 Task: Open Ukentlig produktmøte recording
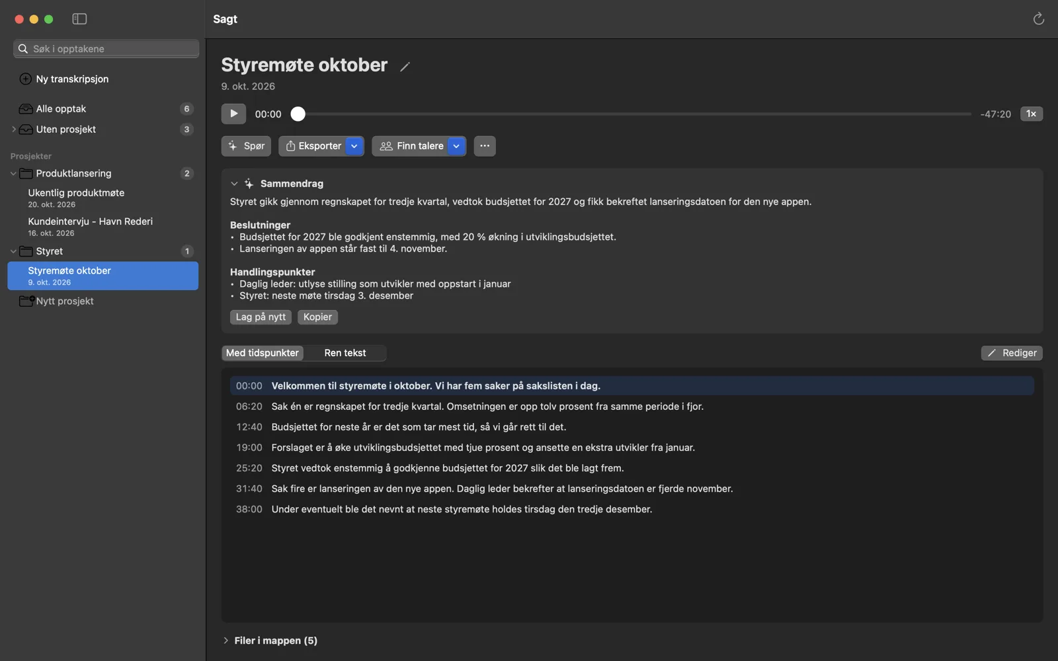(103, 198)
